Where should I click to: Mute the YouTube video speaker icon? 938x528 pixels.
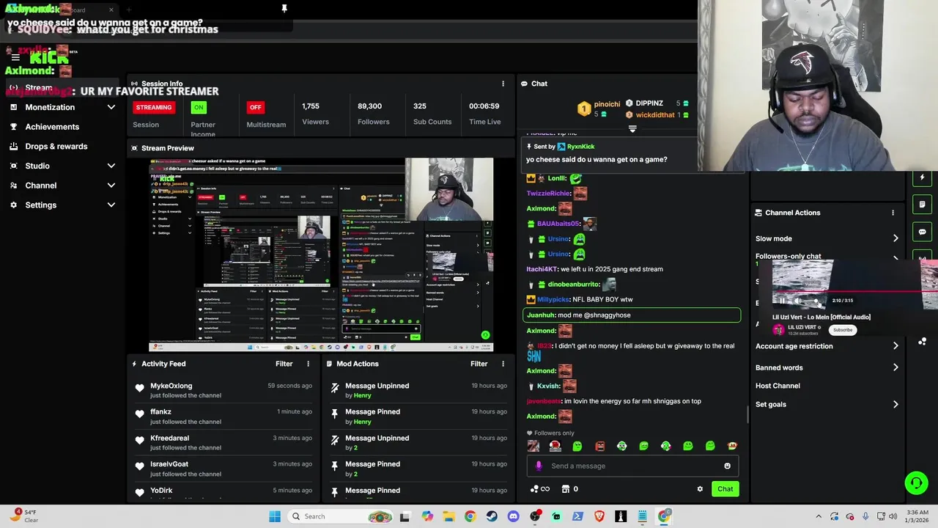pos(797,301)
